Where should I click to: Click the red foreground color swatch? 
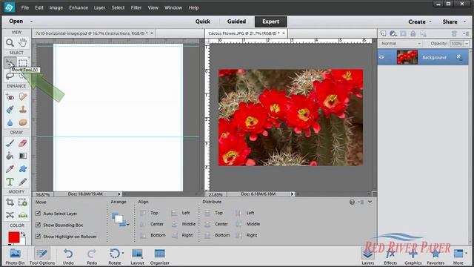coord(13,237)
